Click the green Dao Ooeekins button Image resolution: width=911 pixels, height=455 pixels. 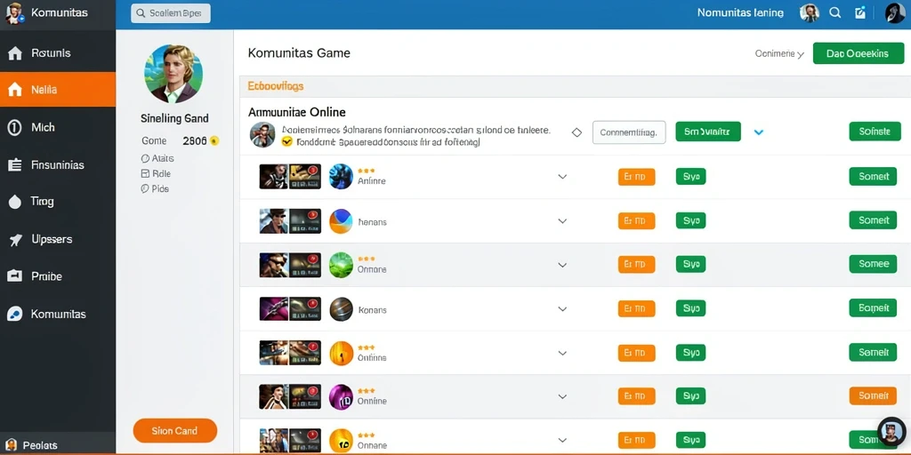pyautogui.click(x=859, y=53)
